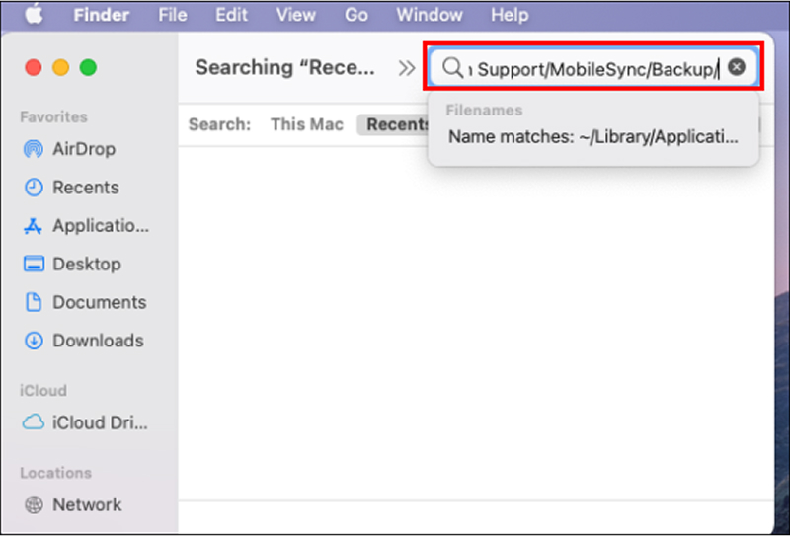Select AirDrop label in sidebar
This screenshot has height=536, width=790.
point(84,149)
